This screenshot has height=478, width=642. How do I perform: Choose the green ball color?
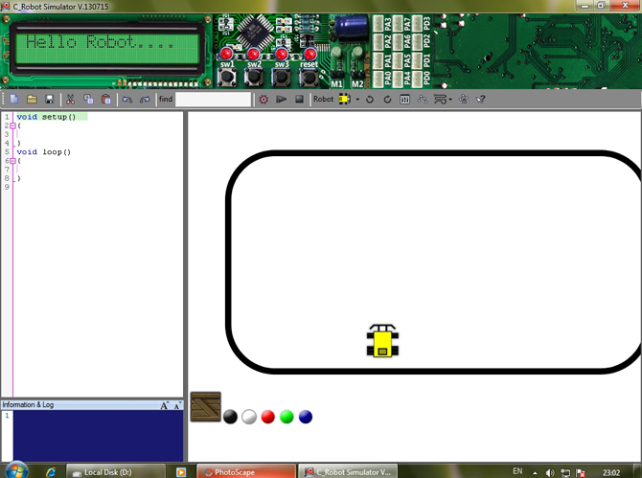287,417
